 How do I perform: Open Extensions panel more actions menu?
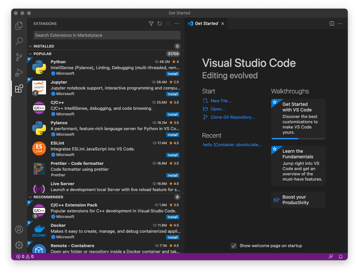click(x=177, y=24)
